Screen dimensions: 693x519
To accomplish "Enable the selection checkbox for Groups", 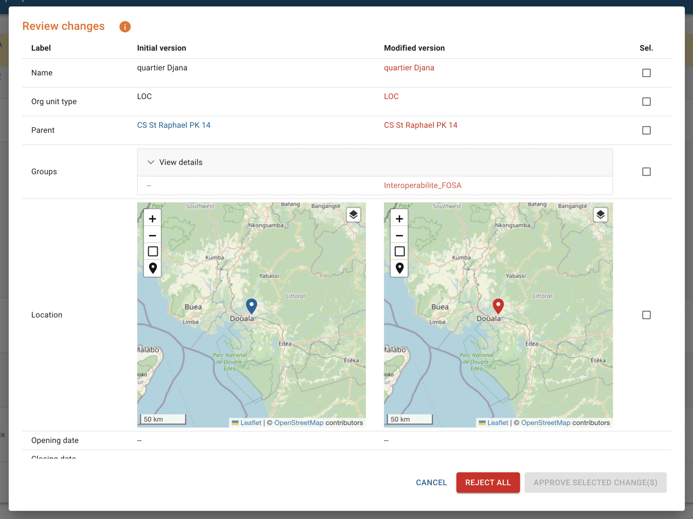I will coord(647,172).
